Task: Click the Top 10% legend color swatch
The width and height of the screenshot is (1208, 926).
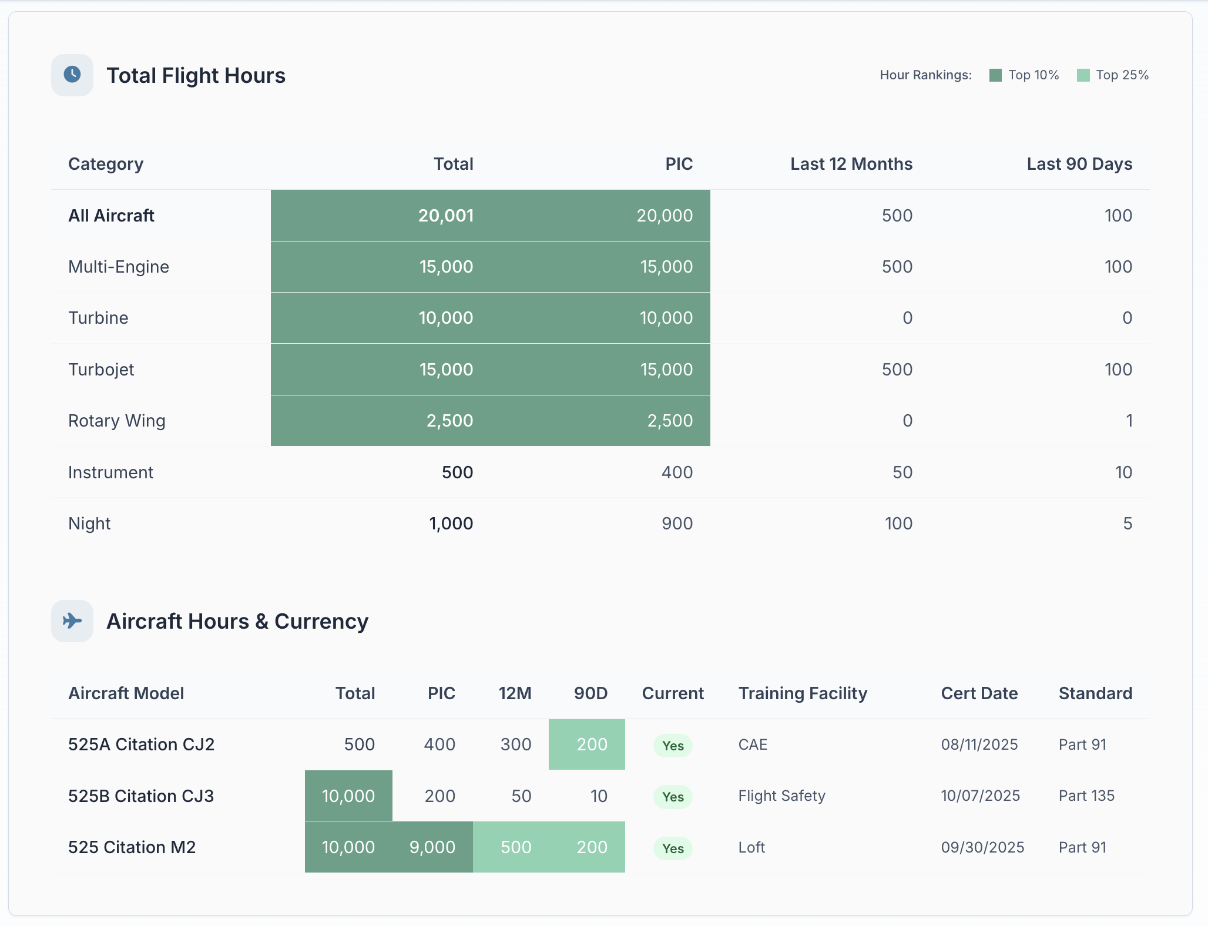Action: point(995,75)
